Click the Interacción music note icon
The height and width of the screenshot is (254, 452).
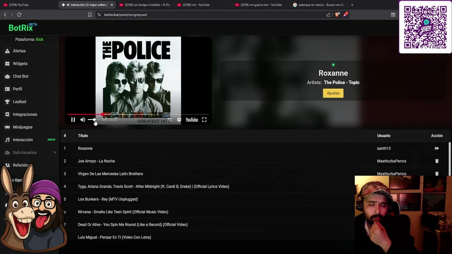tap(7, 140)
